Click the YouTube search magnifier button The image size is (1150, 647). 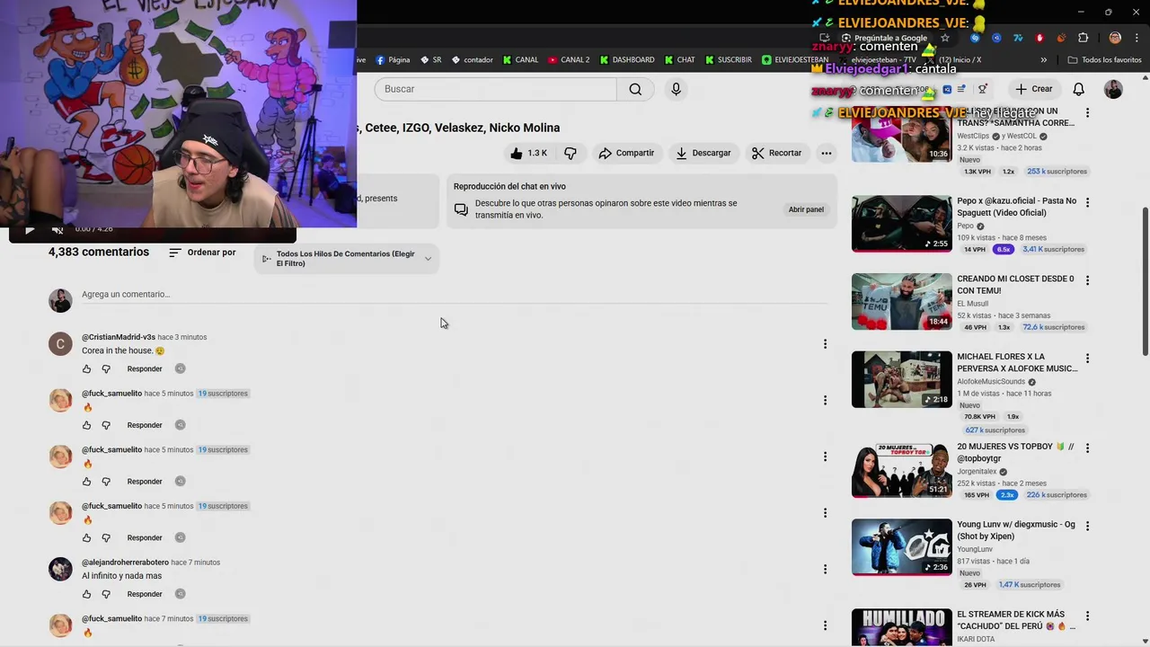(635, 89)
